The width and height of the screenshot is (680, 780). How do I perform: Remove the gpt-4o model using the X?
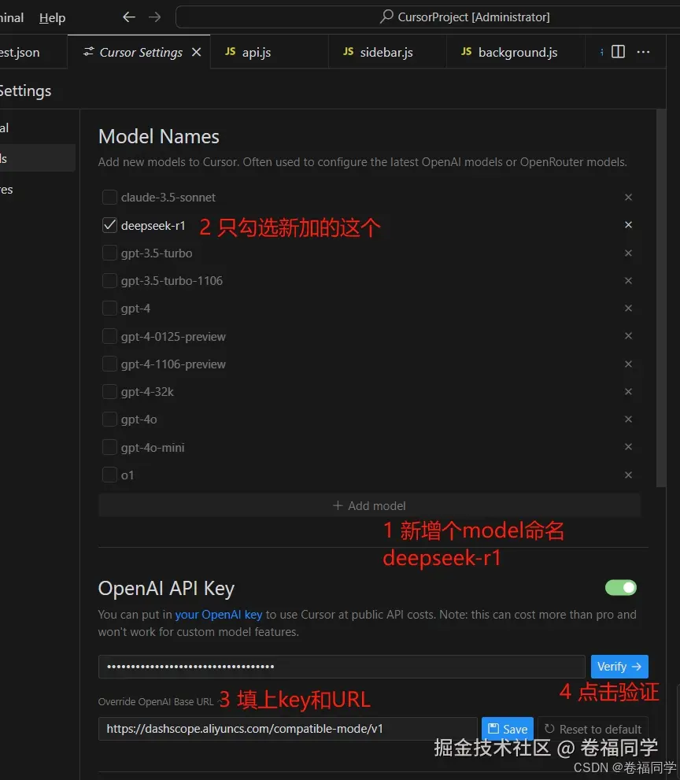628,419
